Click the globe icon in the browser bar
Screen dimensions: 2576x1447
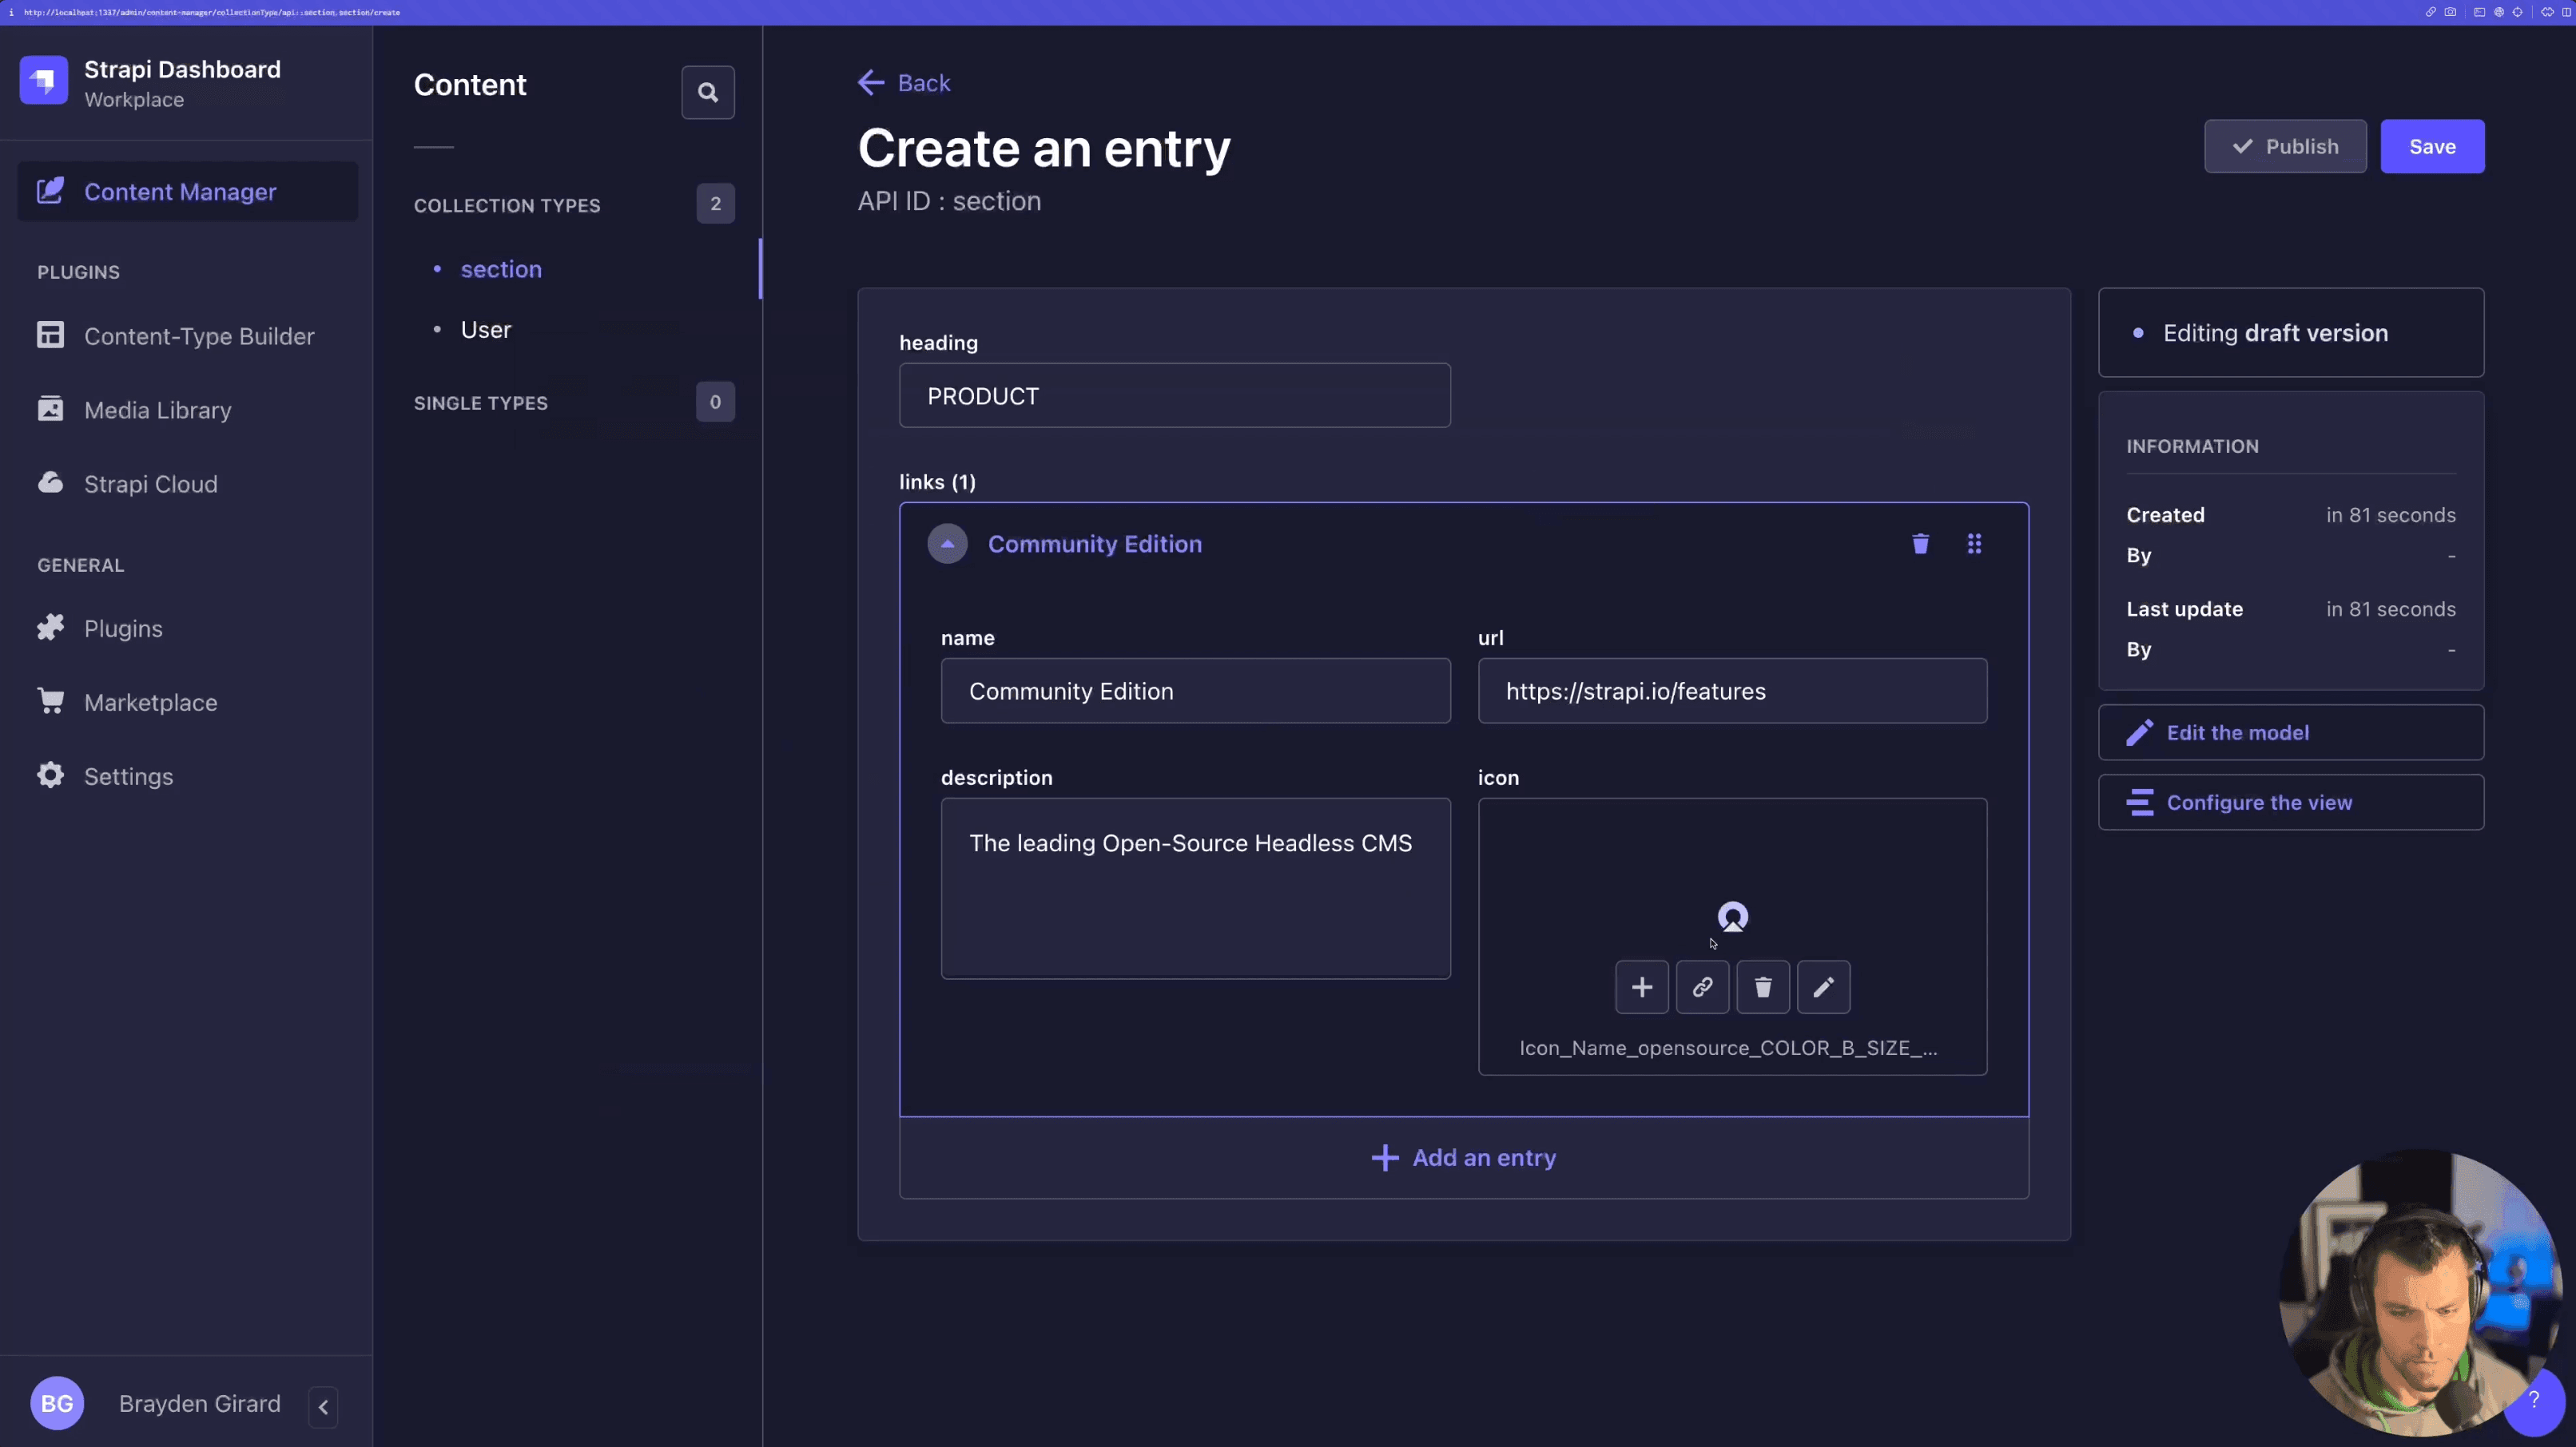(2498, 12)
